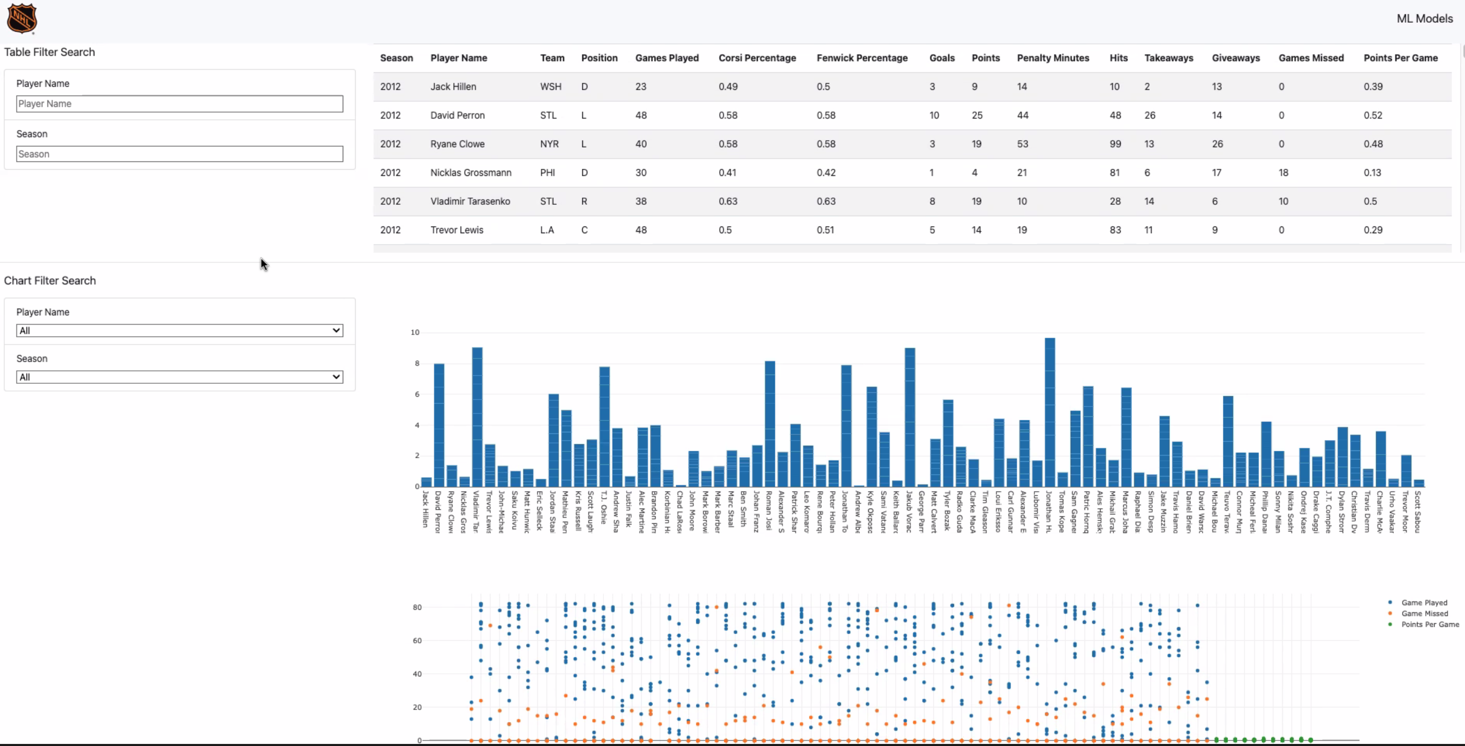Click the Penalty Minutes column header
The height and width of the screenshot is (746, 1465).
[1053, 57]
